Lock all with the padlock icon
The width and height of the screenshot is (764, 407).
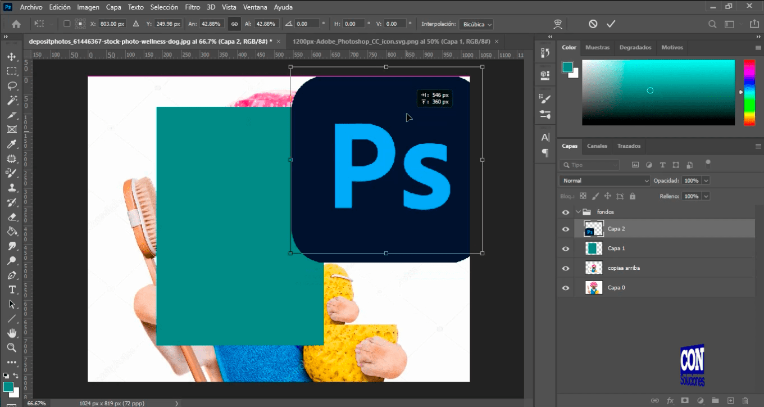tap(633, 196)
